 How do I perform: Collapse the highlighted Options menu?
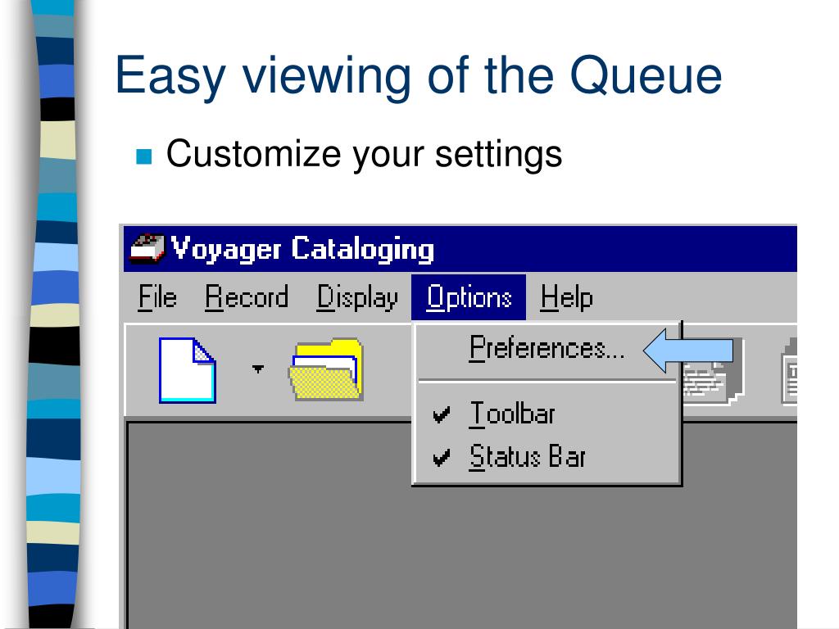point(469,297)
